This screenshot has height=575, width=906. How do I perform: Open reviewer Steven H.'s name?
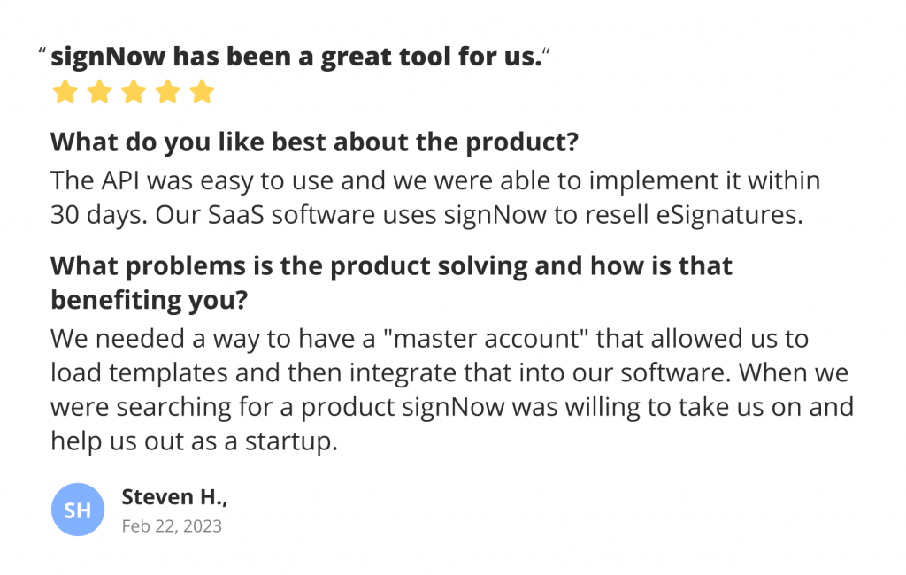[x=174, y=497]
